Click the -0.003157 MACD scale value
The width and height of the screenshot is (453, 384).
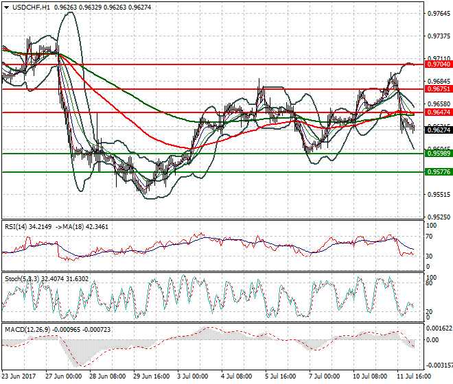(439, 365)
